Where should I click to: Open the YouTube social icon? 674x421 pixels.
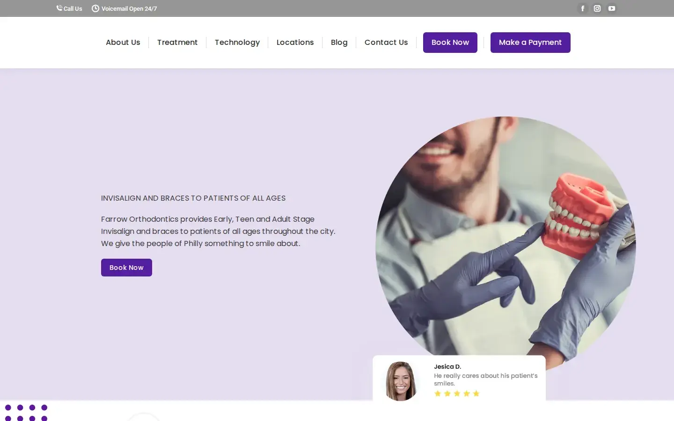(612, 8)
